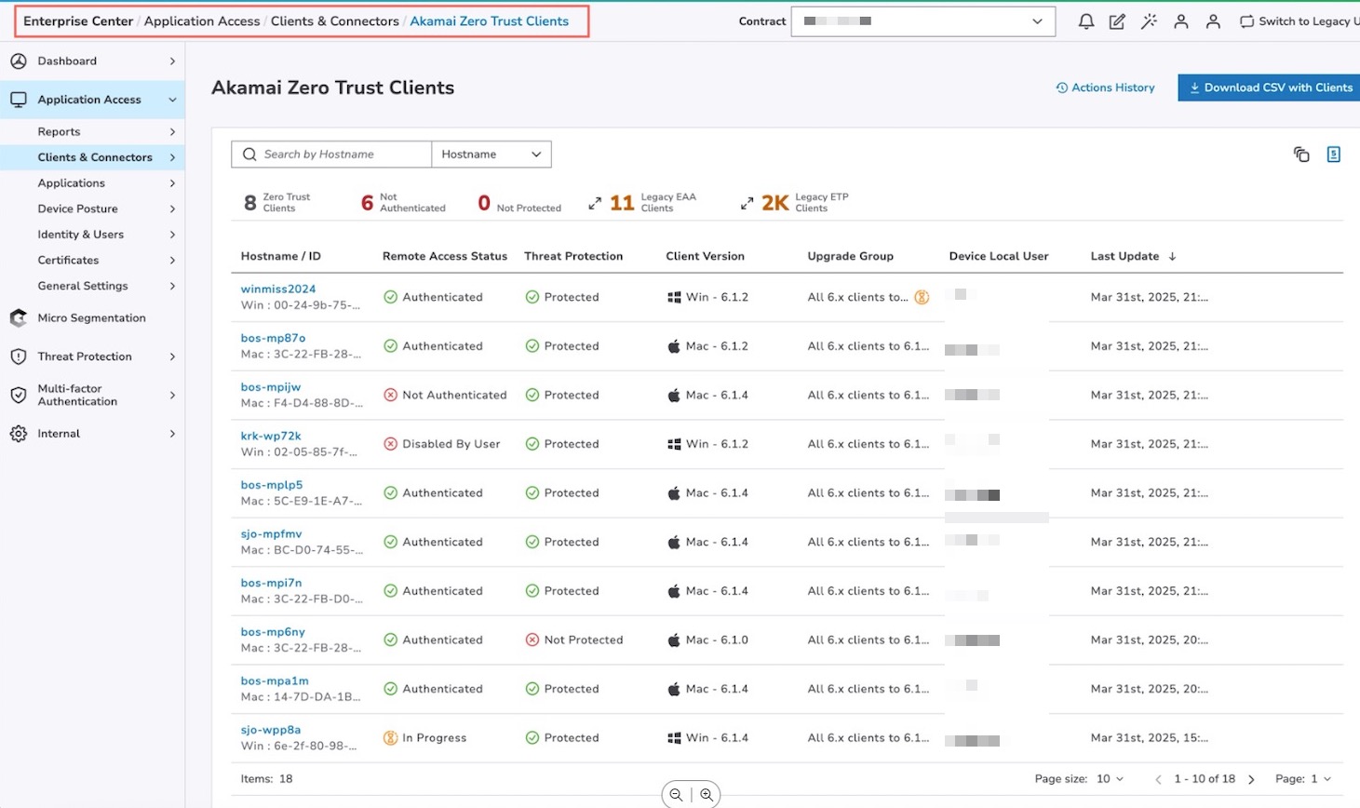Viewport: 1360px width, 808px height.
Task: Click the copy icon above the table
Action: point(1301,155)
